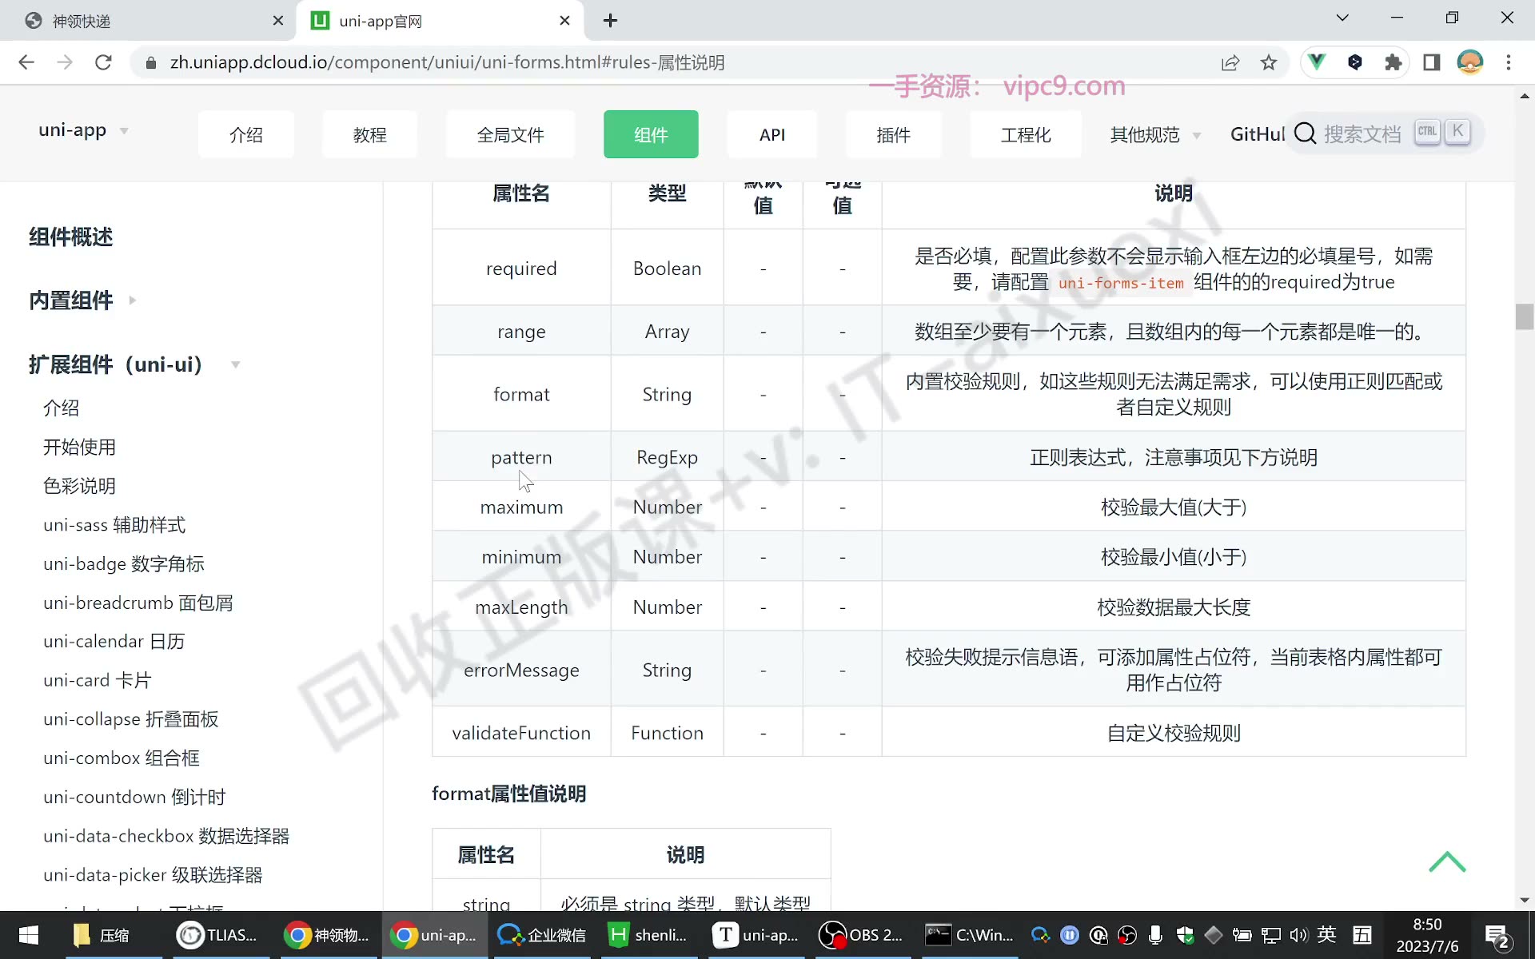This screenshot has width=1535, height=959.
Task: Close the uni-app官网 tab
Action: (x=565, y=21)
